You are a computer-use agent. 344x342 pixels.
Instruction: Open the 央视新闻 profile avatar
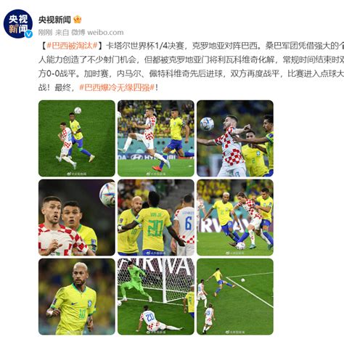tap(18, 24)
